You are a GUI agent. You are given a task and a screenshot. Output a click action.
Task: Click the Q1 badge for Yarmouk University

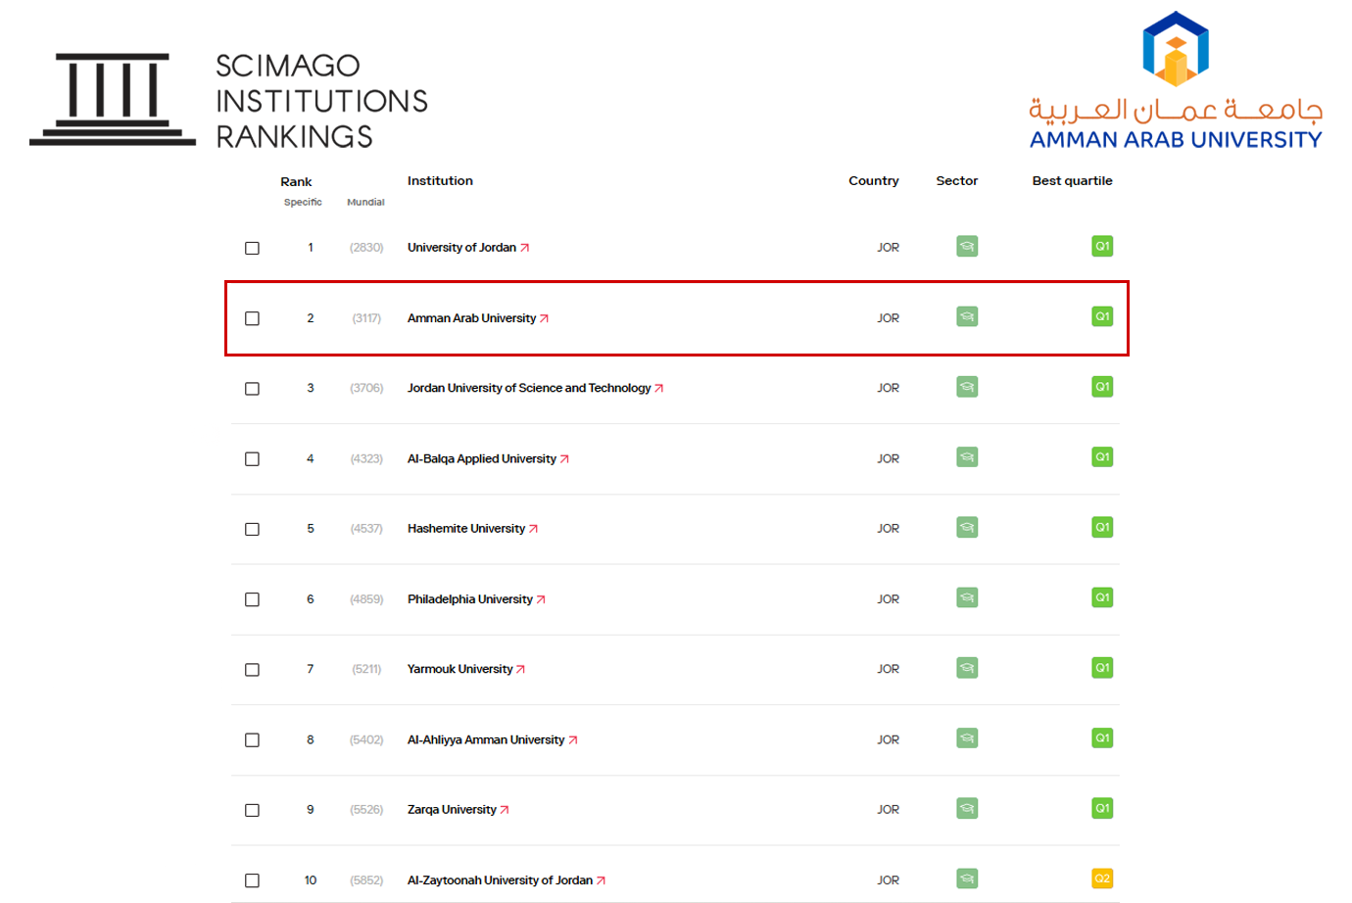[x=1102, y=668]
